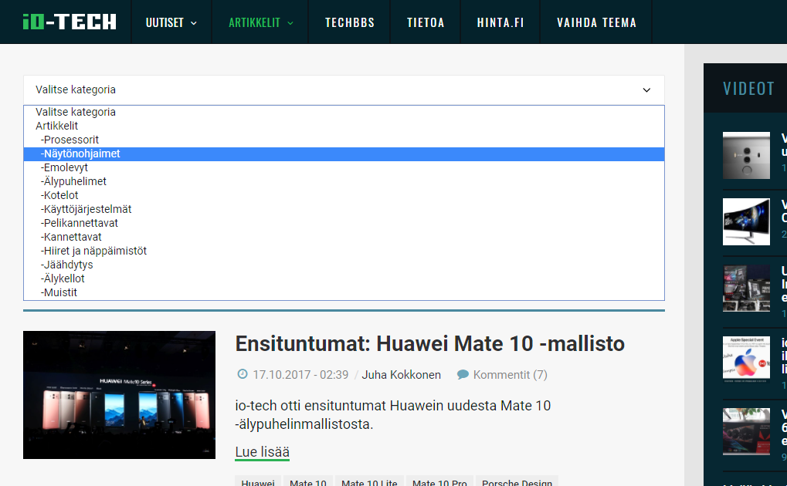The image size is (787, 486).
Task: Click the Videot sidebar heading
Action: pos(748,89)
